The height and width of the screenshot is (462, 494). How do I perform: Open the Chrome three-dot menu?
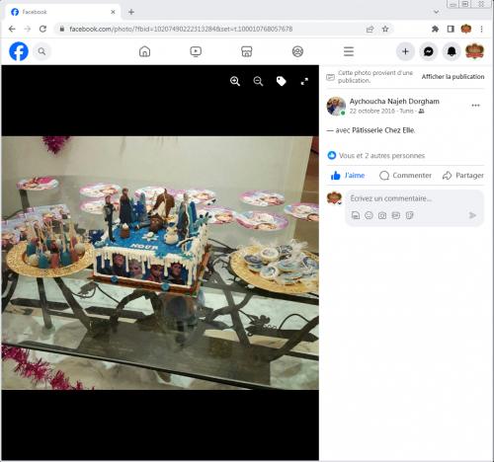pyautogui.click(x=481, y=29)
